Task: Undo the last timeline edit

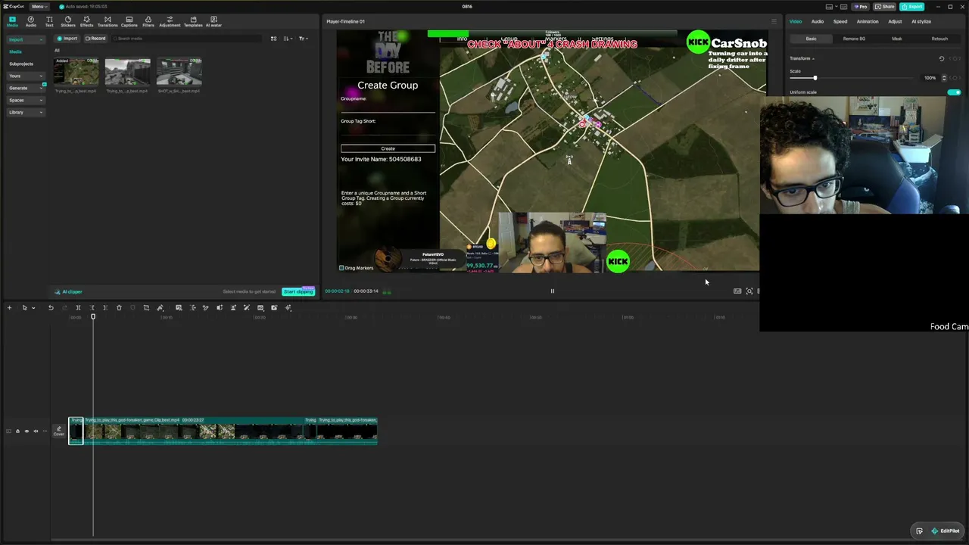Action: [51, 308]
